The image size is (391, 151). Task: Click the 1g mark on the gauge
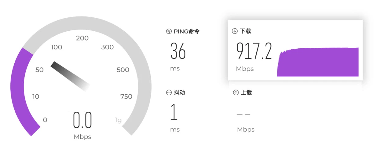tap(118, 120)
